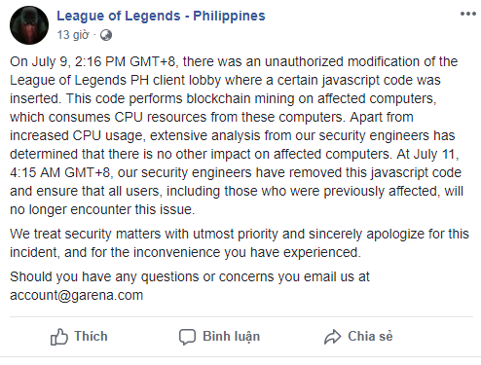
Task: Open the three-dot post options menu
Action: pyautogui.click(x=468, y=14)
